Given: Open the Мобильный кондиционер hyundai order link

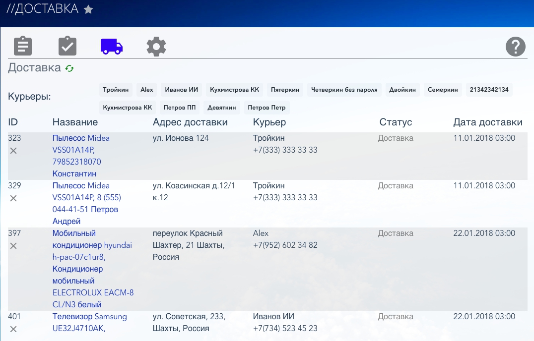Looking at the screenshot, I should coord(92,245).
